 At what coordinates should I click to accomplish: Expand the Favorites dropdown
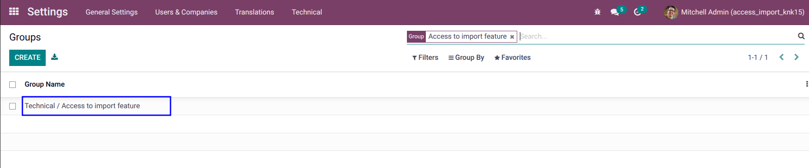(x=512, y=58)
